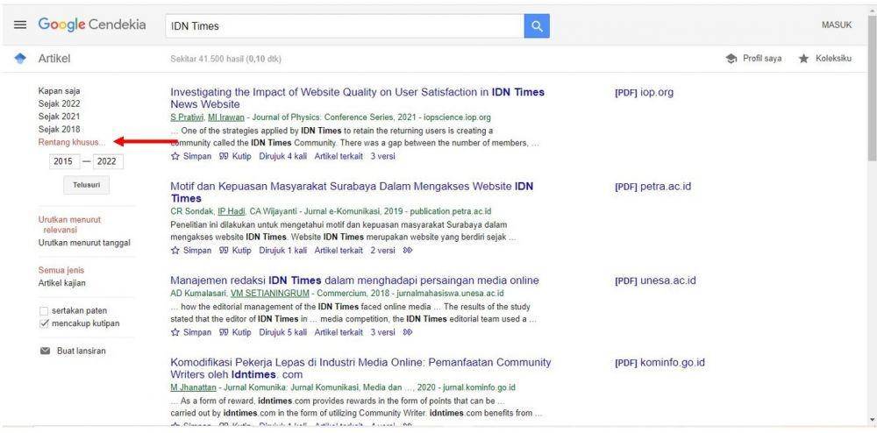
Task: Click the start year field showing 2015
Action: (64, 161)
